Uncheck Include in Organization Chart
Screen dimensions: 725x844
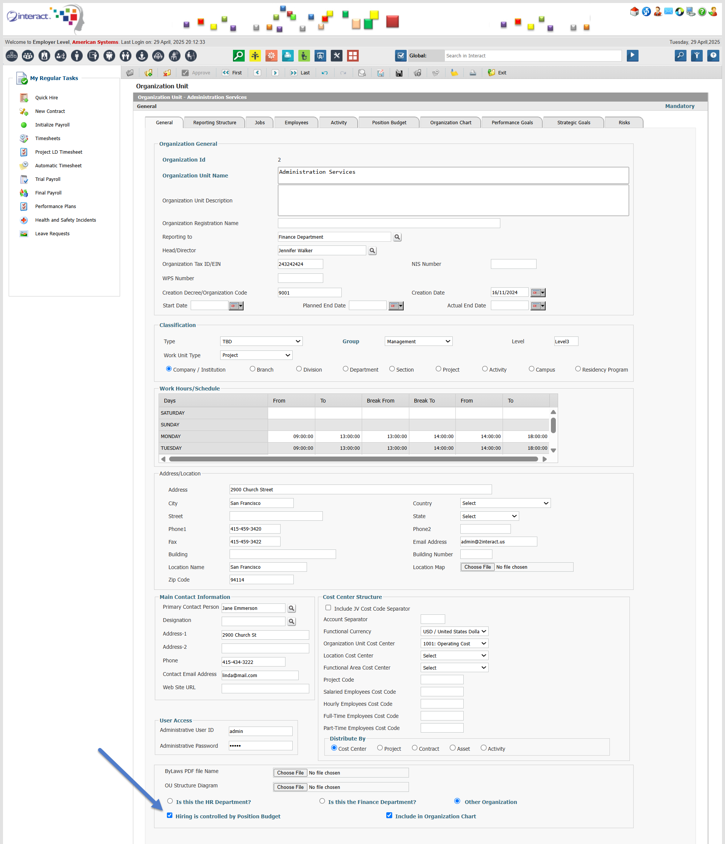point(389,815)
